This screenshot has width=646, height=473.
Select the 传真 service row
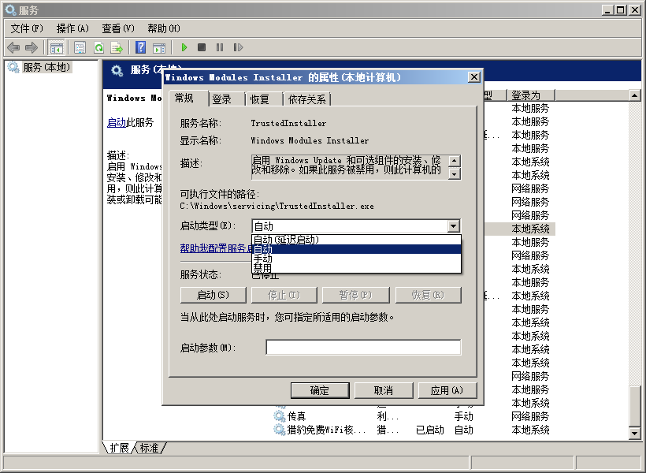click(x=414, y=416)
